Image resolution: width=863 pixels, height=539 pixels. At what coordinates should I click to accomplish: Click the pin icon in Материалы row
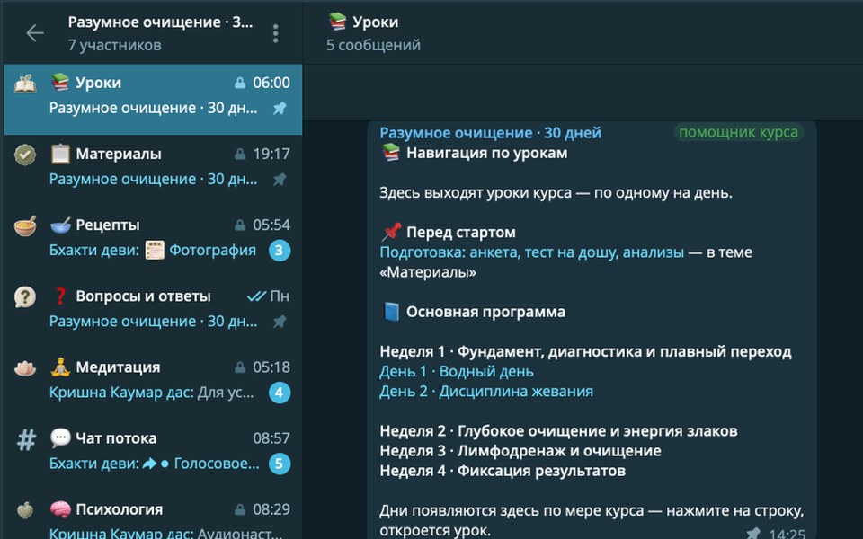280,180
